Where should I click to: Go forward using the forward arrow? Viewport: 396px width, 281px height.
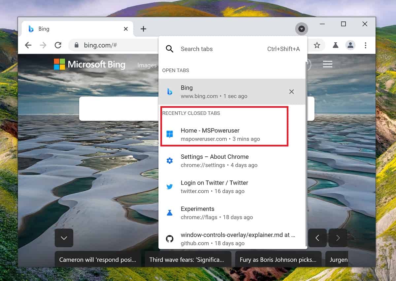(x=43, y=45)
